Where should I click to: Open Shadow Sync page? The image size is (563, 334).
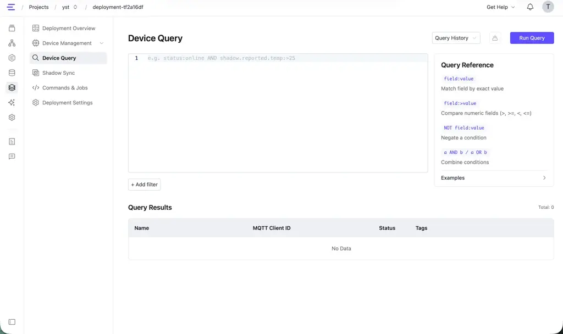pyautogui.click(x=68, y=73)
